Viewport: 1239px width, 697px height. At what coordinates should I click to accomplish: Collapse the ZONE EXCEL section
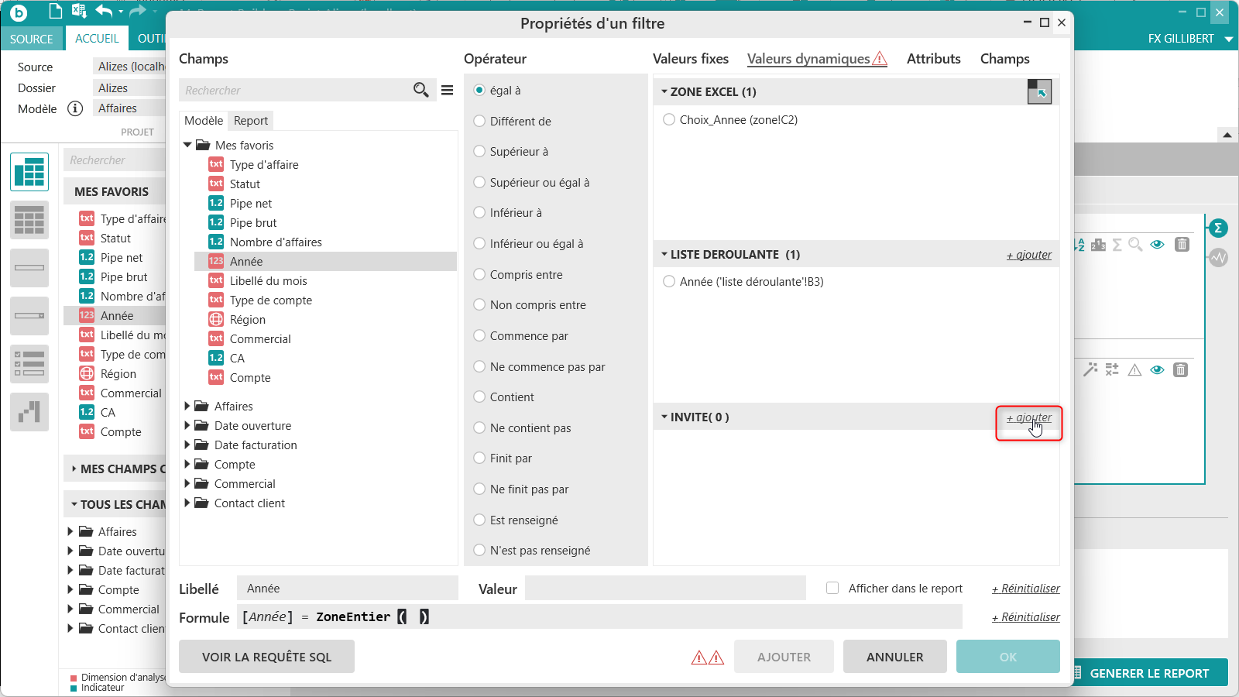(x=664, y=91)
